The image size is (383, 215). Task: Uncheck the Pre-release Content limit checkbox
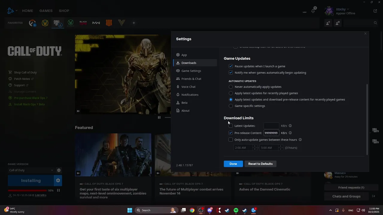pyautogui.click(x=231, y=133)
